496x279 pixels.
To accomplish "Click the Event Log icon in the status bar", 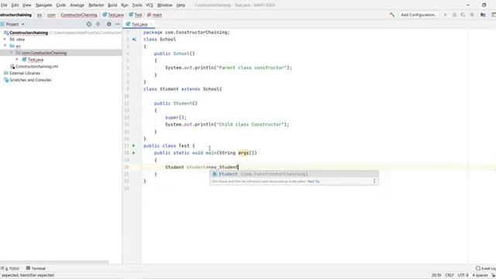I will pos(478,268).
